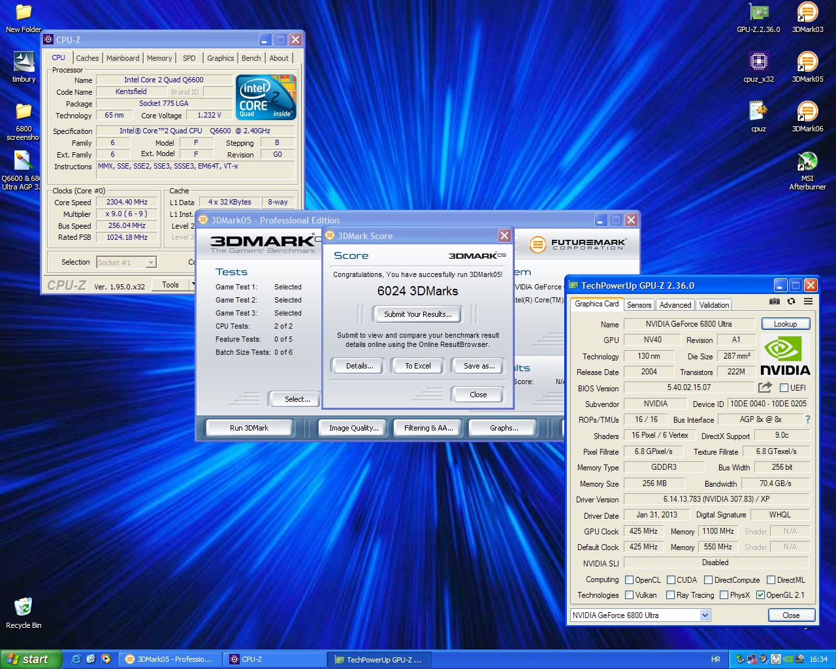
Task: Open Image Quality settings in 3DMark05
Action: 353,428
